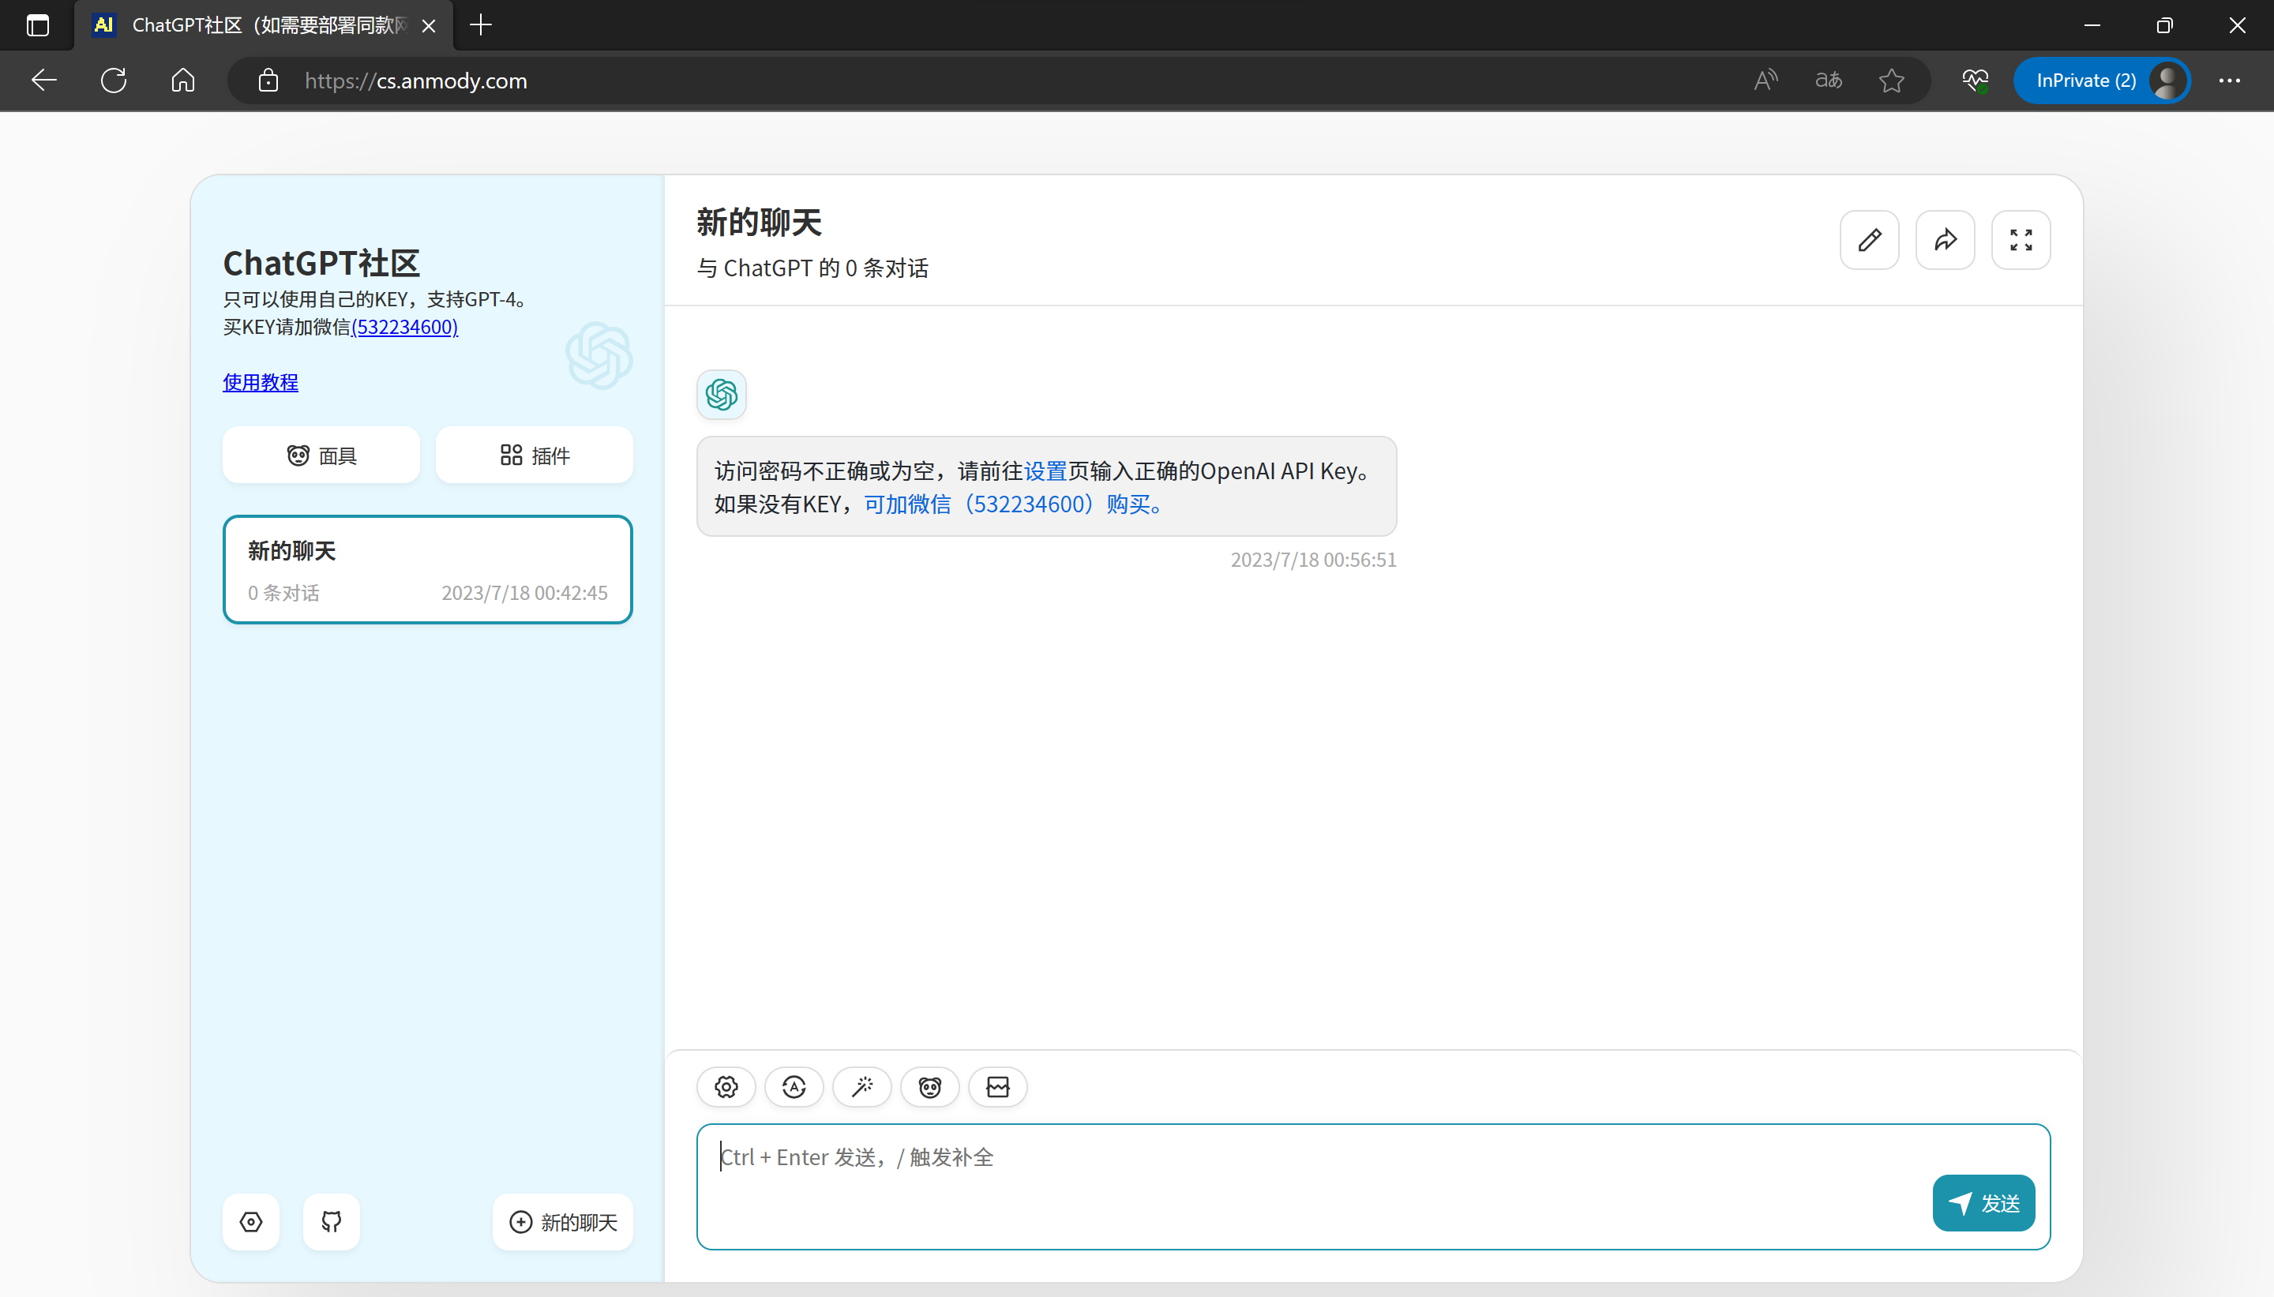Screen dimensions: 2274x1297
Task: Start a 新的聊天 from sidebar button
Action: click(563, 1221)
